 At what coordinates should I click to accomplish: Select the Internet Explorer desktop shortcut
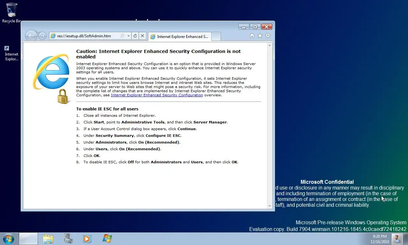(11, 53)
